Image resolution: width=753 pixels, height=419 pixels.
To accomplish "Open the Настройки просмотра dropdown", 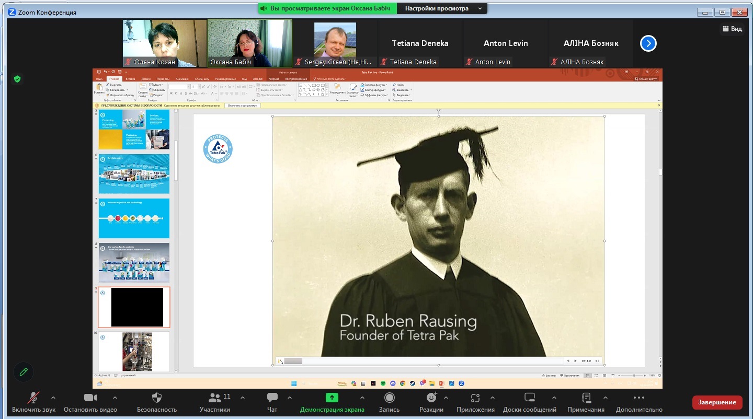I will pyautogui.click(x=442, y=8).
